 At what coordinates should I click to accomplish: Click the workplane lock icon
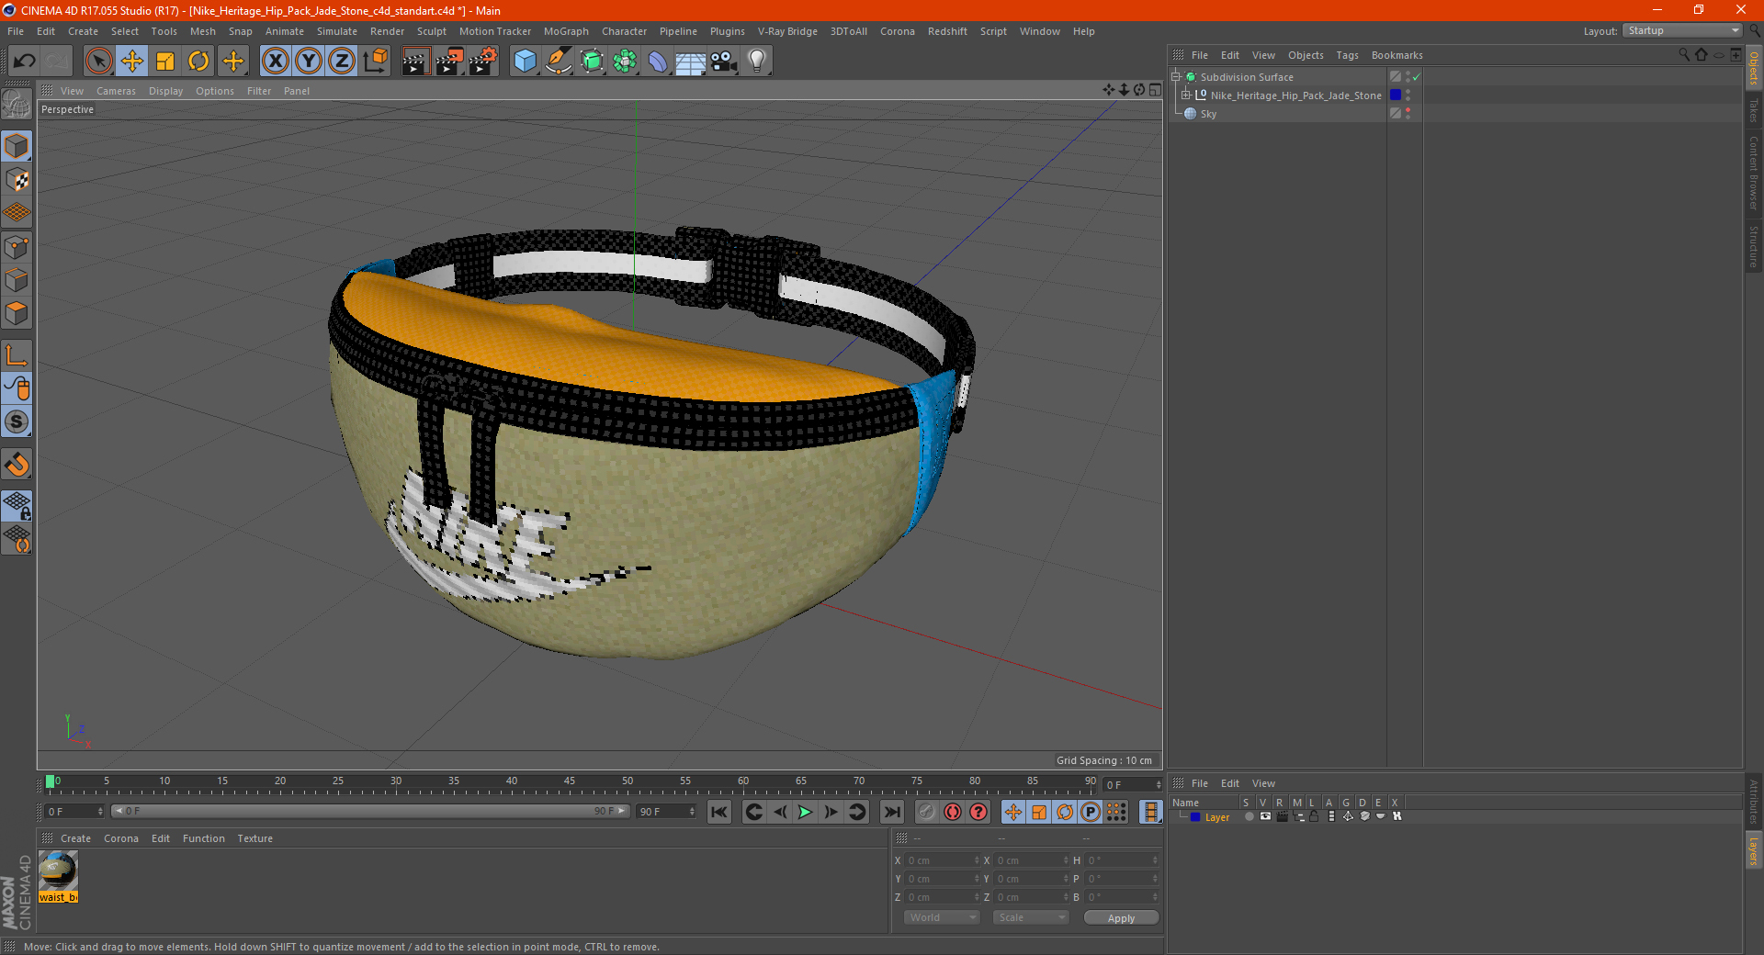tap(17, 505)
